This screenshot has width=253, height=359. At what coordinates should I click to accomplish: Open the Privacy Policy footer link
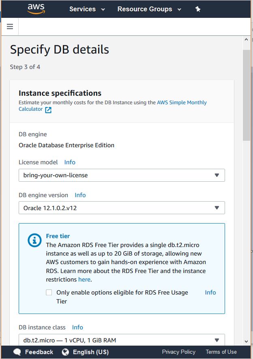pyautogui.click(x=178, y=352)
